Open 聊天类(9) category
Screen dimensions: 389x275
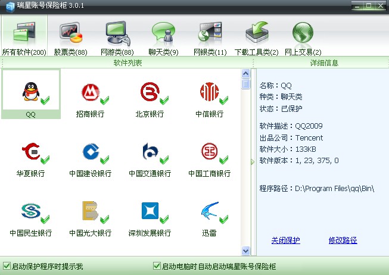click(x=163, y=39)
